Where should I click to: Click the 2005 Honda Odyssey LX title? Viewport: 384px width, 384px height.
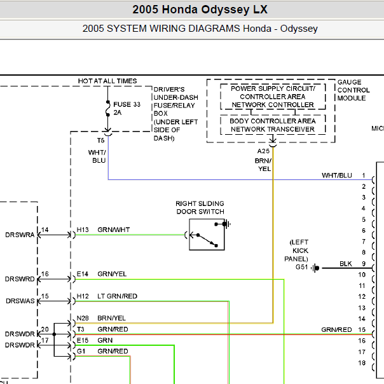click(200, 10)
